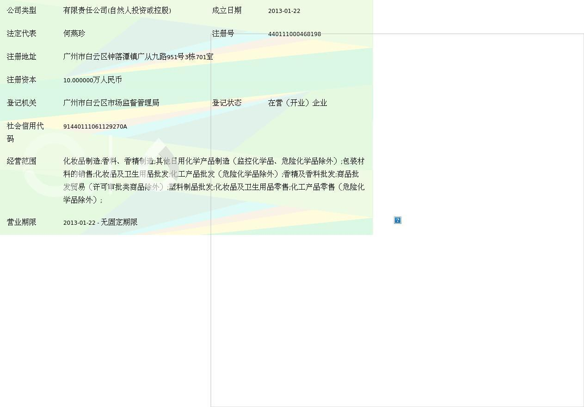
Task: Select credit code 91440111061129270A
Action: pyautogui.click(x=95, y=126)
